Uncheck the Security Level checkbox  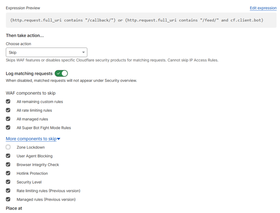click(x=8, y=182)
